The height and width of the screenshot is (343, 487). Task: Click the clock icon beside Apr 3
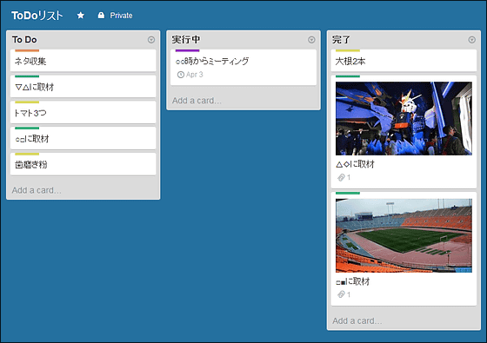pyautogui.click(x=181, y=75)
